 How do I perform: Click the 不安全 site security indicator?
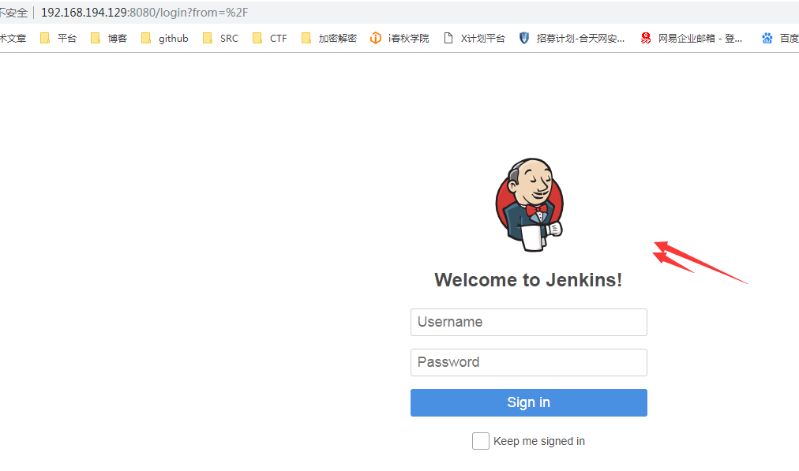pos(13,12)
